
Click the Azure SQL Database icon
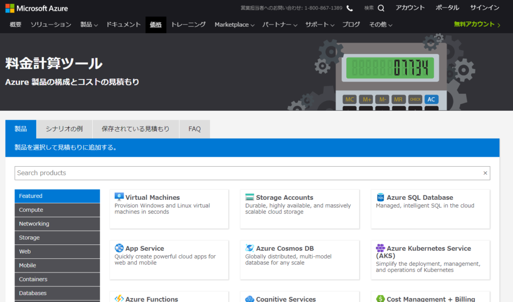pos(380,197)
